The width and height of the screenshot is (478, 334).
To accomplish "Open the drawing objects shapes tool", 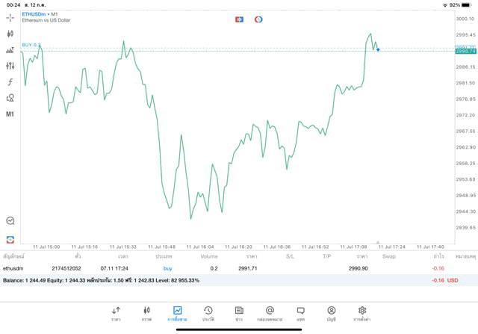I will [10, 98].
